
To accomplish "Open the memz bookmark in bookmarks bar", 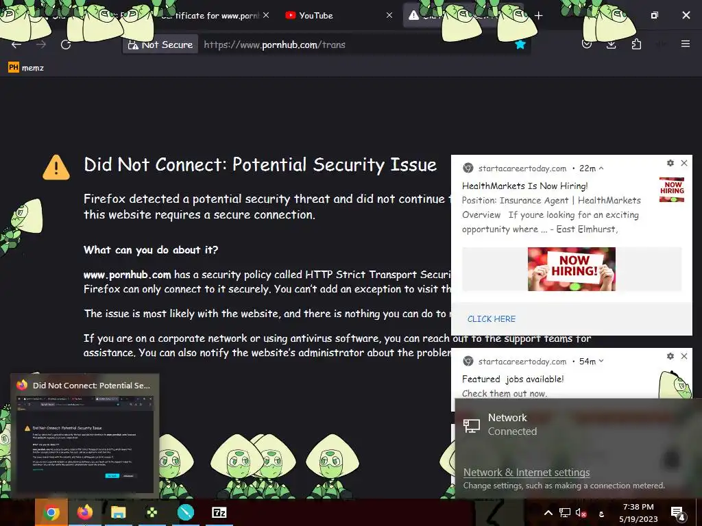I will (x=26, y=68).
